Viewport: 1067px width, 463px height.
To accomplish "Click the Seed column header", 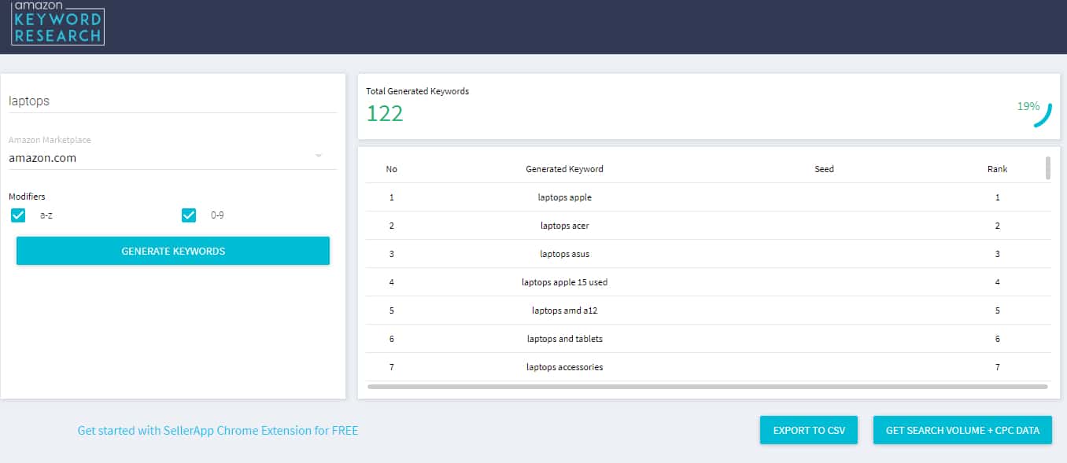I will tap(824, 169).
